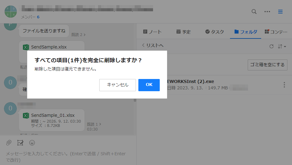
Task: Open the emoji sticker picker
Action: 32,142
